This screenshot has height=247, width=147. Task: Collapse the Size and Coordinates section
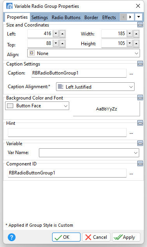(x=140, y=25)
